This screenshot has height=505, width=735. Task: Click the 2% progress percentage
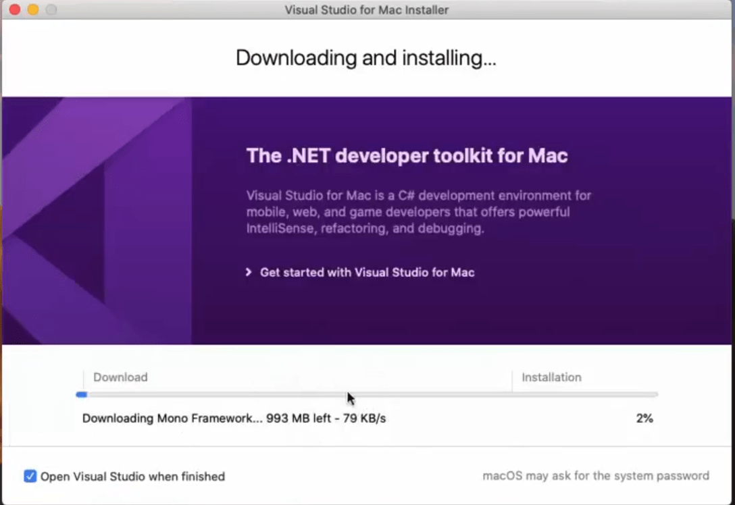point(644,419)
